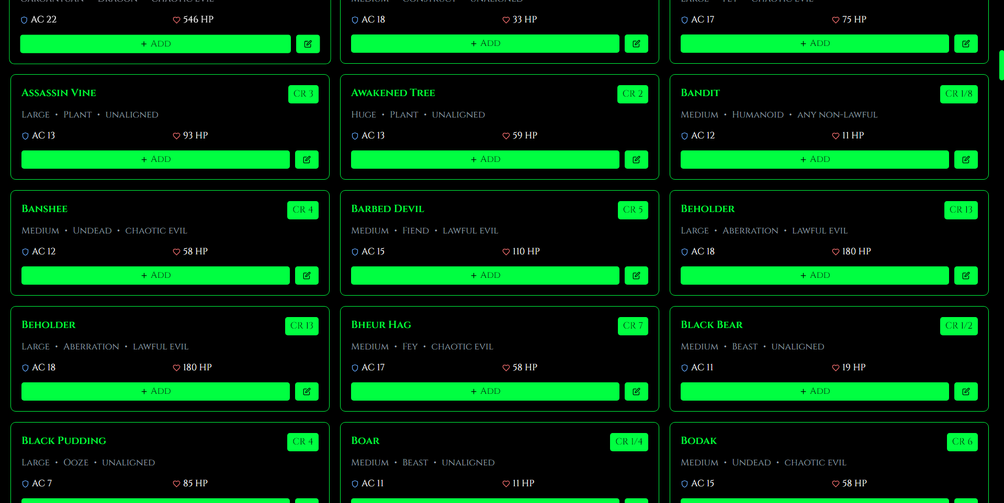Add Bheur Hag to the encounter

click(x=485, y=392)
